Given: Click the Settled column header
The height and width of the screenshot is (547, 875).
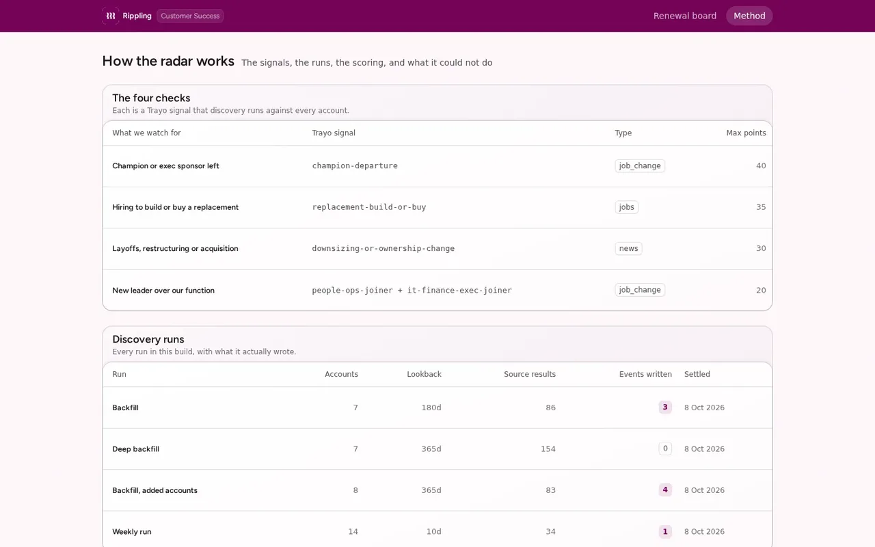Looking at the screenshot, I should point(697,375).
